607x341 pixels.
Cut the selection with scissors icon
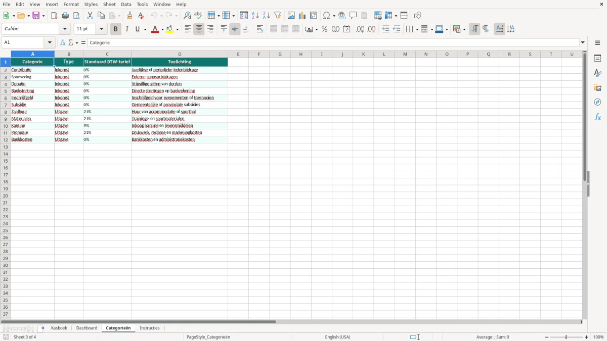(90, 16)
